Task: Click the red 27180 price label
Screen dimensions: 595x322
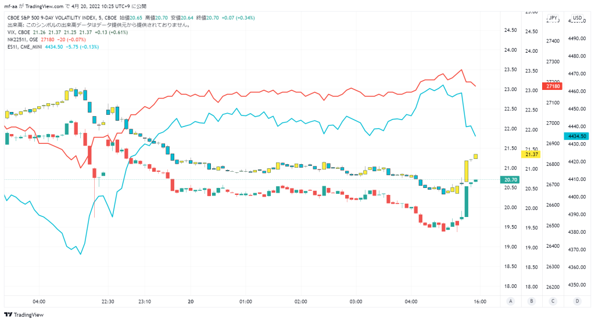Action: (553, 86)
